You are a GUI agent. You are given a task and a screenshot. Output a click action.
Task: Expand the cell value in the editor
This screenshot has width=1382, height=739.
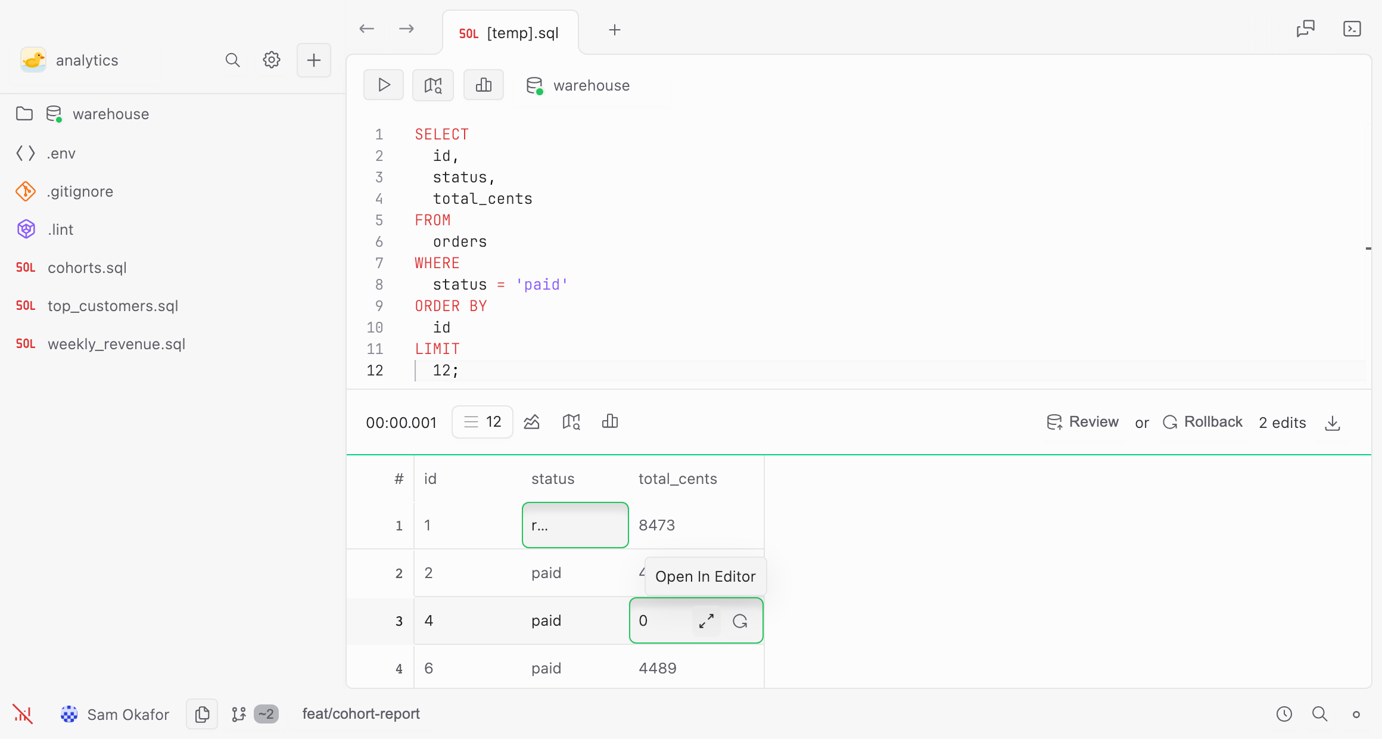[706, 621]
